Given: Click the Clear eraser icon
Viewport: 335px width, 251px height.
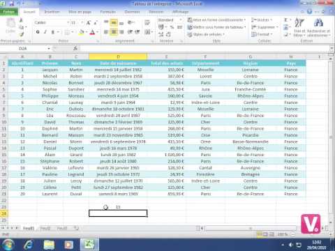Looking at the screenshot, I should click(x=286, y=35).
